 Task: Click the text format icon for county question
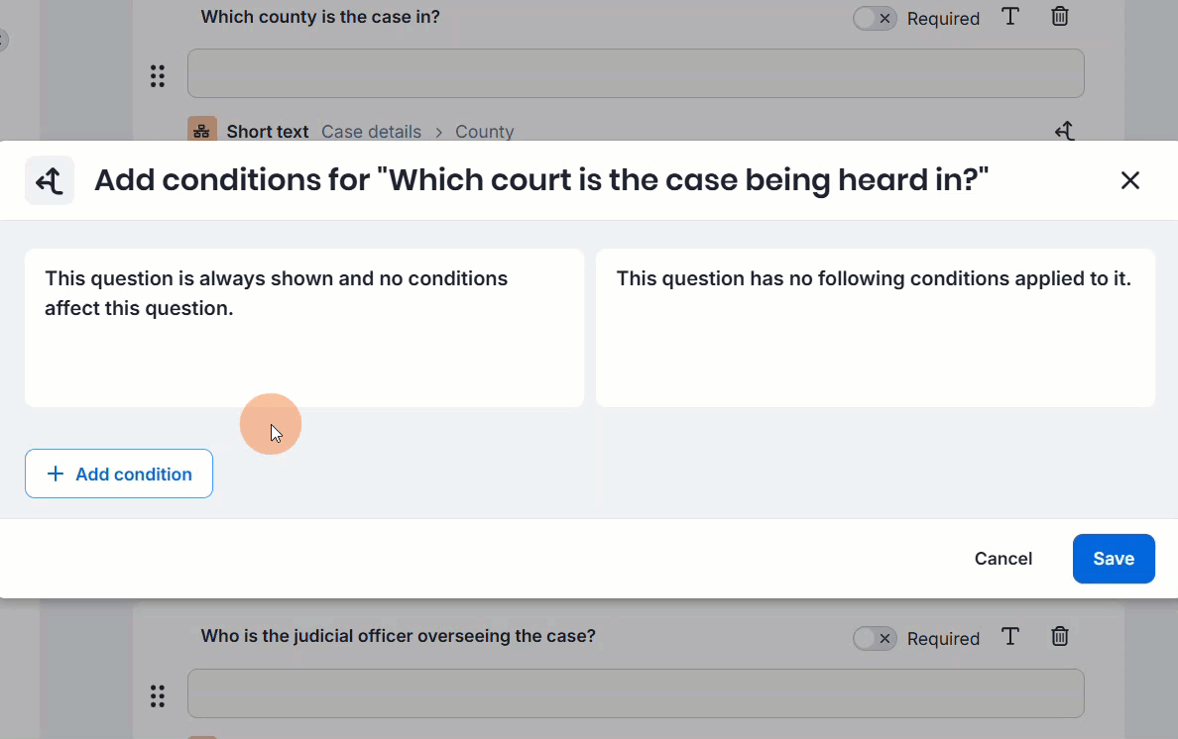click(x=1010, y=17)
